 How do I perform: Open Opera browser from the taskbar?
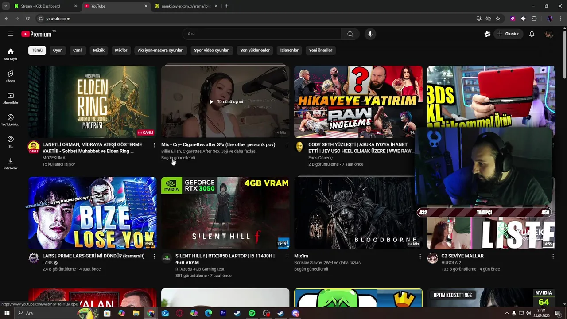tap(179, 313)
